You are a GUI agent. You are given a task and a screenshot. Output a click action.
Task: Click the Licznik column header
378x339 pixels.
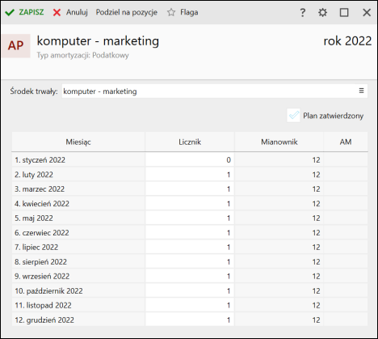(190, 142)
